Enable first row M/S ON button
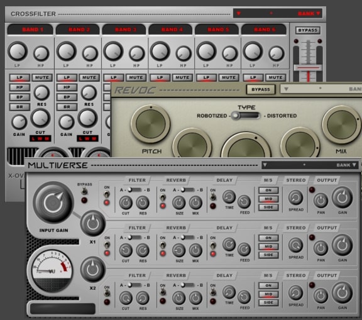 click(268, 190)
